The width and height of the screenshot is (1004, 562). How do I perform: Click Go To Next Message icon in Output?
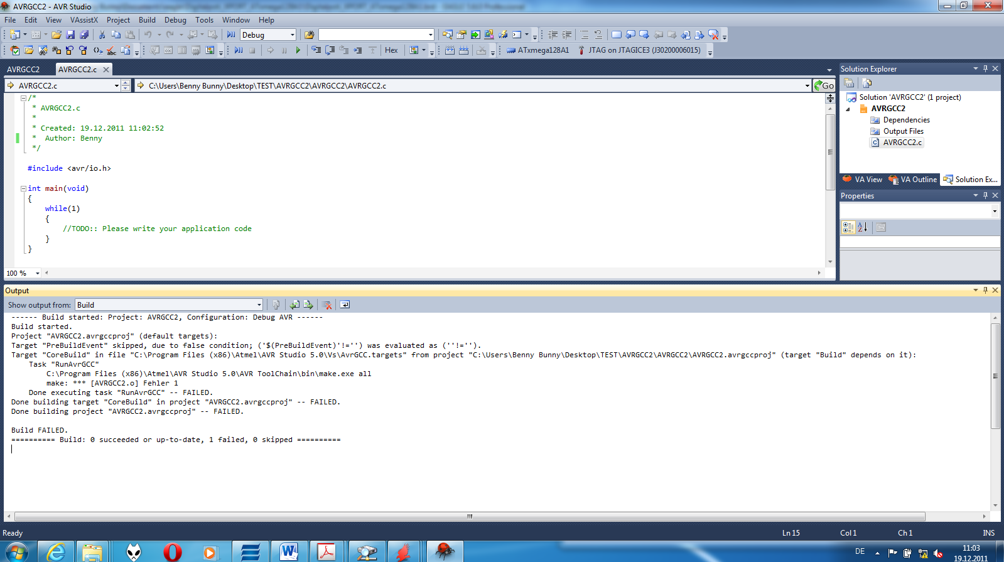tap(308, 305)
